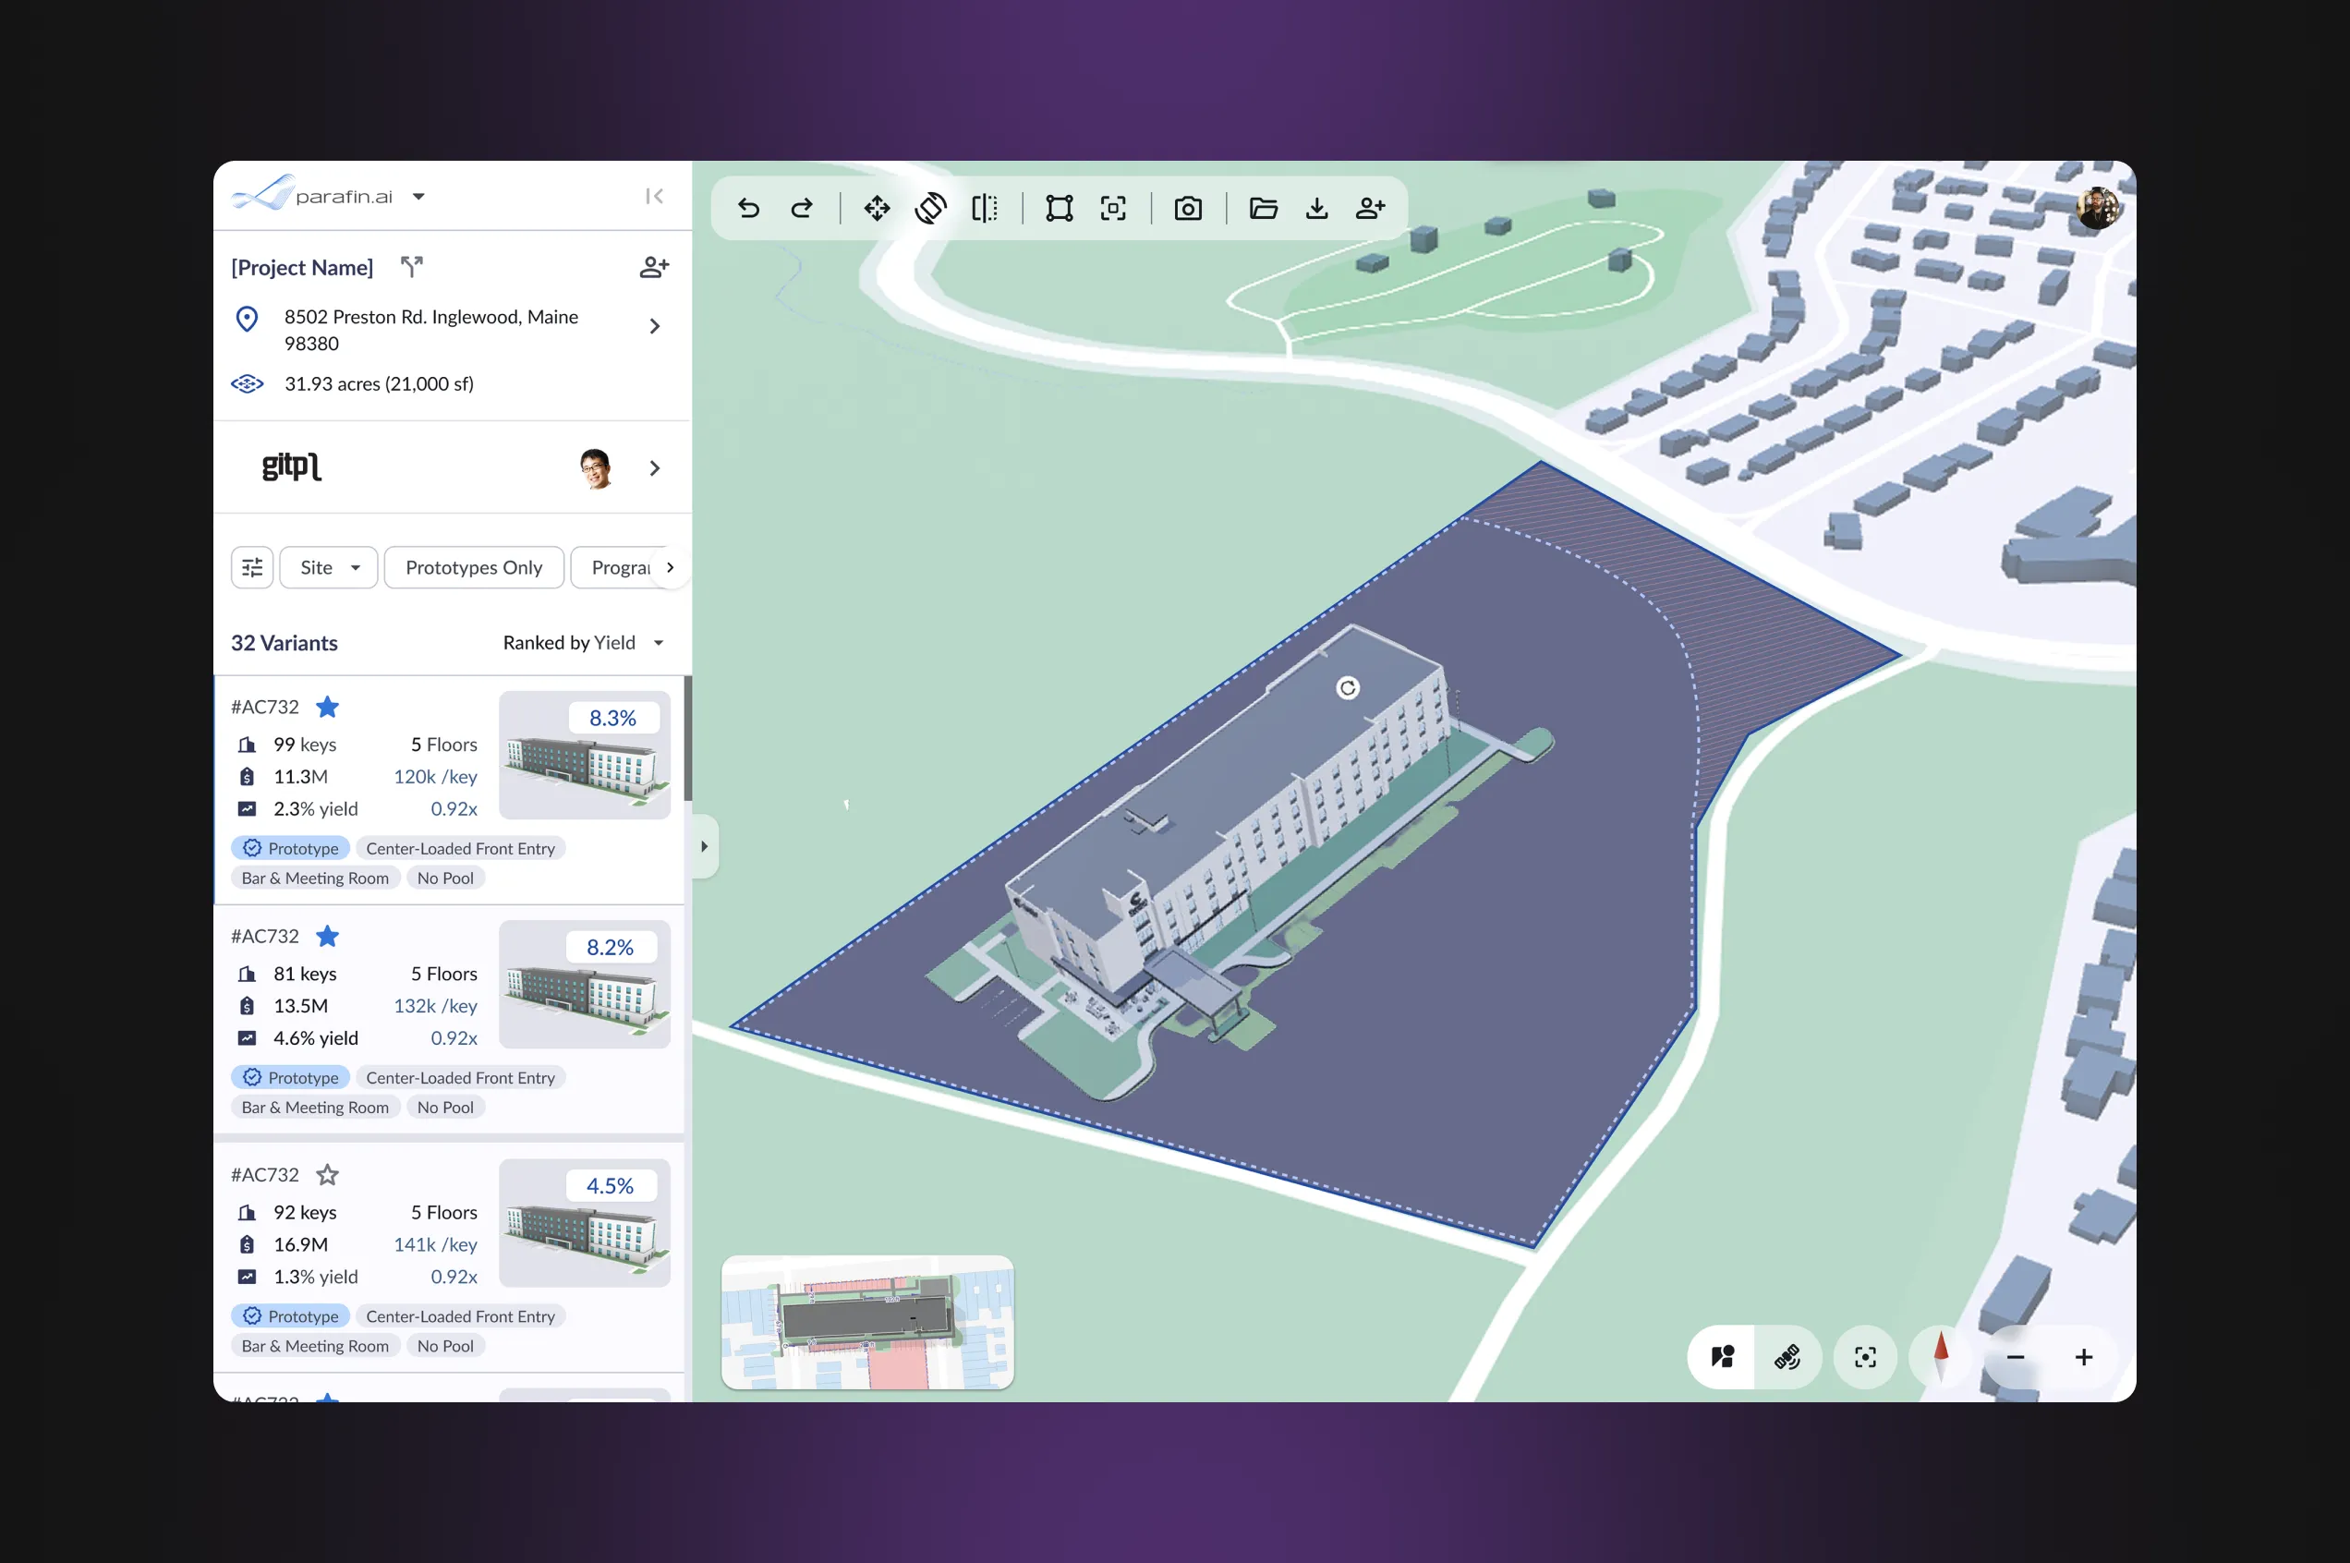The height and width of the screenshot is (1563, 2350).
Task: Click the site plan minimap thumbnail
Action: (x=867, y=1321)
